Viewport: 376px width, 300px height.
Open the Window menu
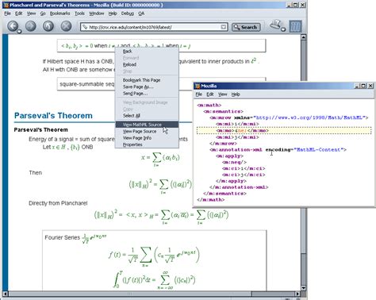(96, 13)
